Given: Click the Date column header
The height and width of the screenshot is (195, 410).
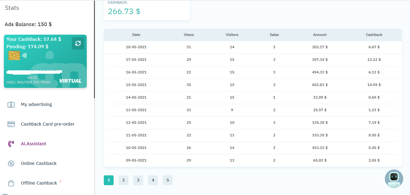Looking at the screenshot, I should coord(136,35).
